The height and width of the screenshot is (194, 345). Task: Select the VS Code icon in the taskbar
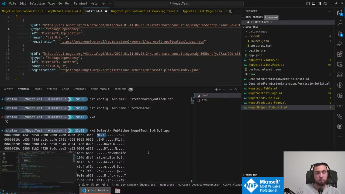pos(84,190)
